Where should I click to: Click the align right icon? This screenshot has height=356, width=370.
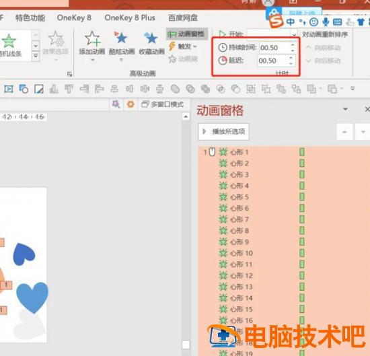(84, 89)
